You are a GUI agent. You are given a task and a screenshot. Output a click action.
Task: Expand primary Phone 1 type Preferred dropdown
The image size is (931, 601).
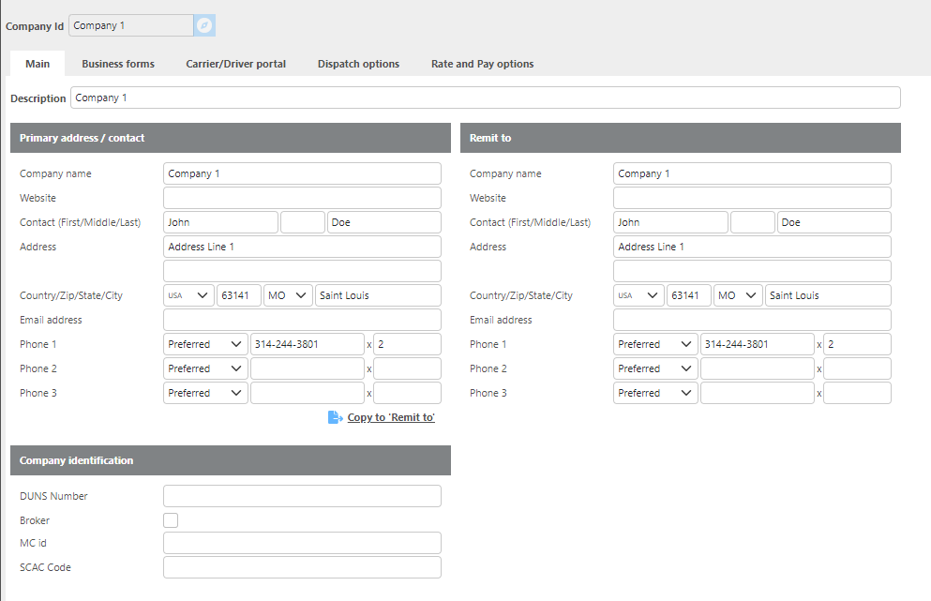point(205,344)
